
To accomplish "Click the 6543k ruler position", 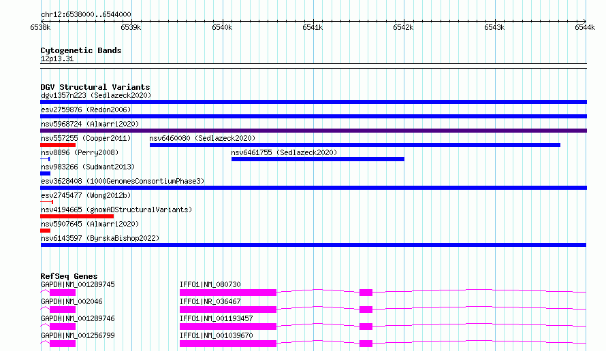I will (x=494, y=27).
